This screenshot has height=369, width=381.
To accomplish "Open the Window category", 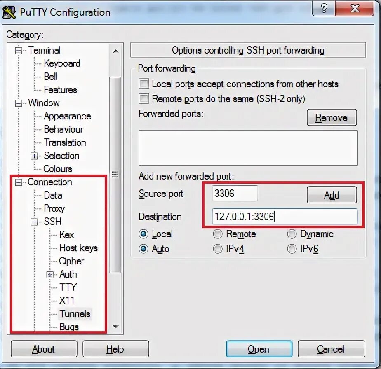I will (44, 103).
